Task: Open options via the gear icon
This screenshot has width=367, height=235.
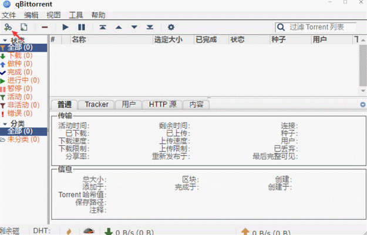Action: 171,27
